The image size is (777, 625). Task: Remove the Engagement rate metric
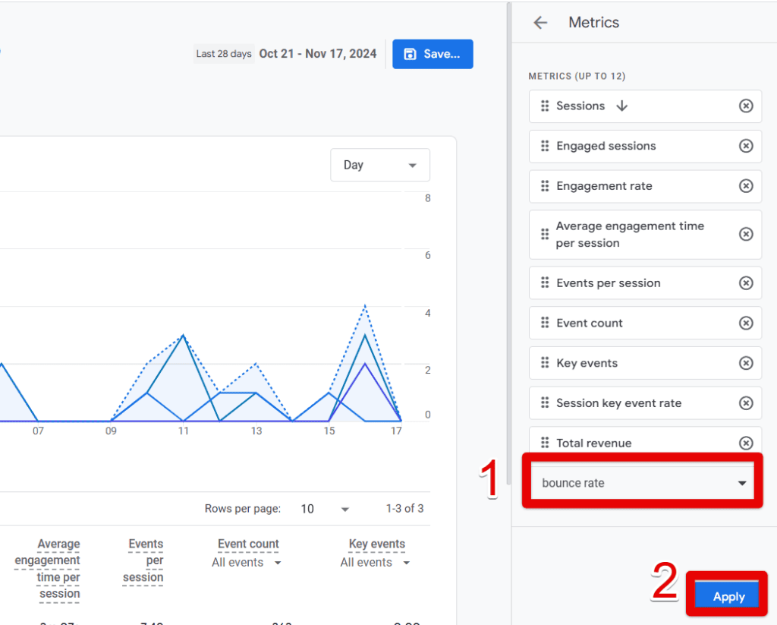click(746, 186)
